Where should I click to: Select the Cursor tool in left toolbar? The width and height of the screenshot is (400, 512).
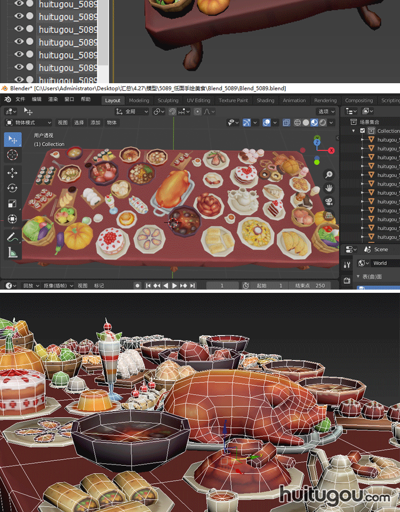(x=13, y=155)
